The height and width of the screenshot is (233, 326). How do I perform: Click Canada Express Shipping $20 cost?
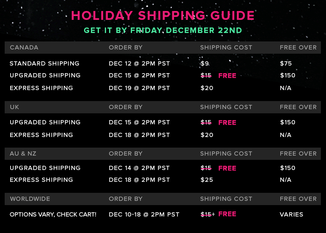[207, 88]
